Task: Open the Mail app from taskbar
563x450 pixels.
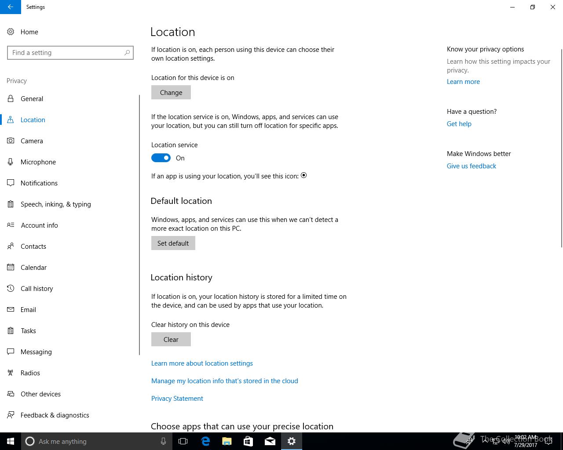Action: (270, 441)
